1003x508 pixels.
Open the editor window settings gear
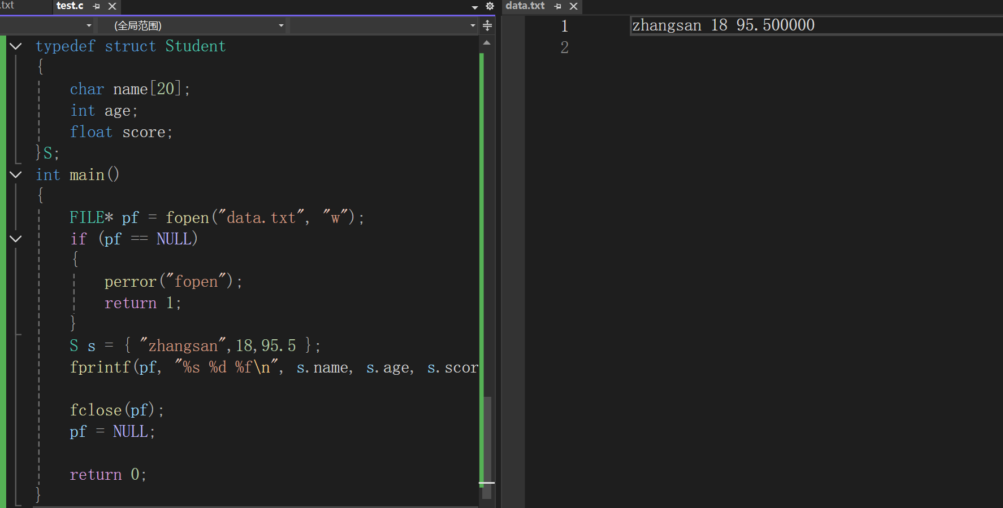tap(490, 6)
